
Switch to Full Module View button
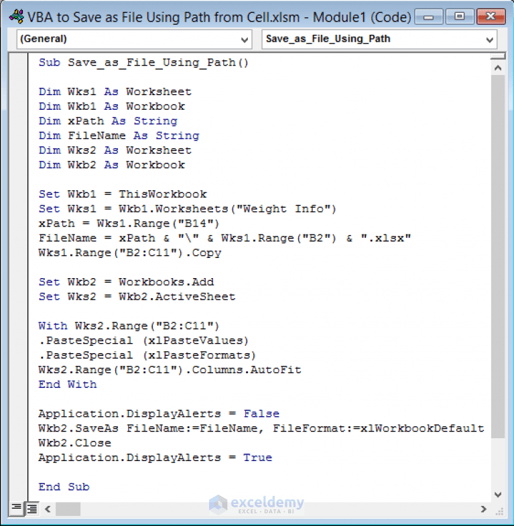[x=32, y=509]
